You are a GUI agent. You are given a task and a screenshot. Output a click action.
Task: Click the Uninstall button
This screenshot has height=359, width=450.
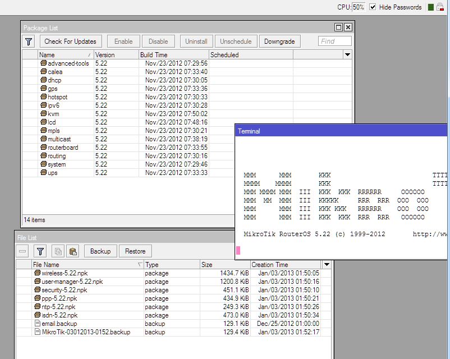(196, 42)
